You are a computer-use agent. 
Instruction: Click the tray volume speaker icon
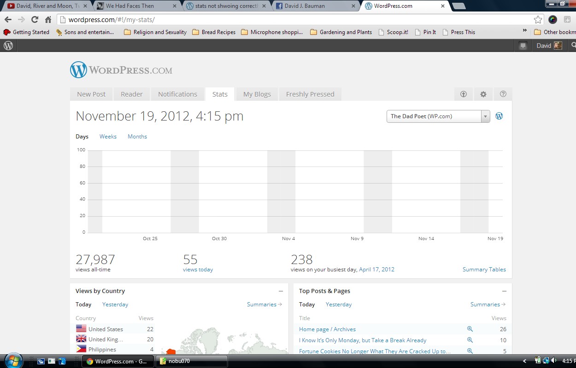click(554, 361)
